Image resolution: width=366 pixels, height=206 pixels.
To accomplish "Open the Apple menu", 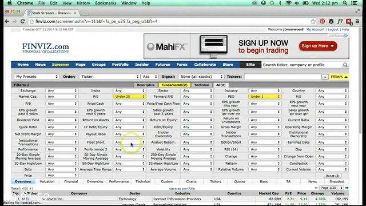I will tap(10, 3).
